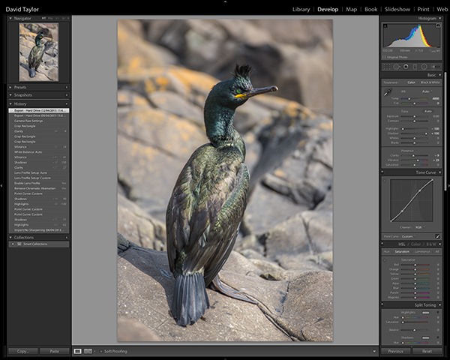The height and width of the screenshot is (360, 450).
Task: Enable the Original Photo checkbox
Action: tap(385, 56)
